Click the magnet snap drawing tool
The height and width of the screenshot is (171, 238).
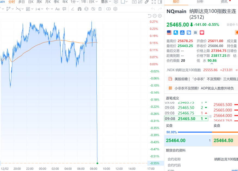tap(80, 9)
